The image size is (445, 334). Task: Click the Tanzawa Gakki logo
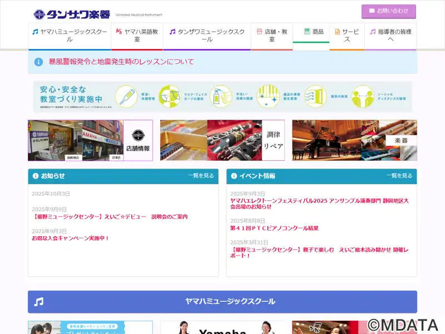[x=71, y=14]
